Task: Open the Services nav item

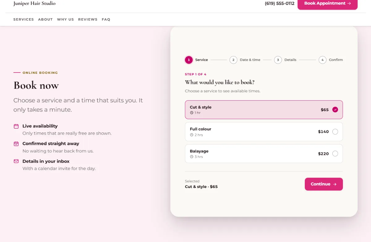Action: (23, 19)
